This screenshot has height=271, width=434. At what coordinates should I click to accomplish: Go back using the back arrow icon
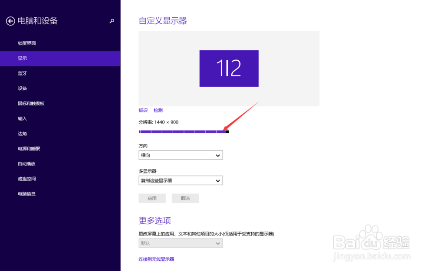click(10, 21)
